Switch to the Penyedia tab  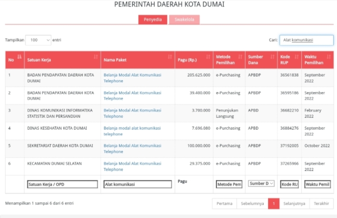[x=153, y=20]
